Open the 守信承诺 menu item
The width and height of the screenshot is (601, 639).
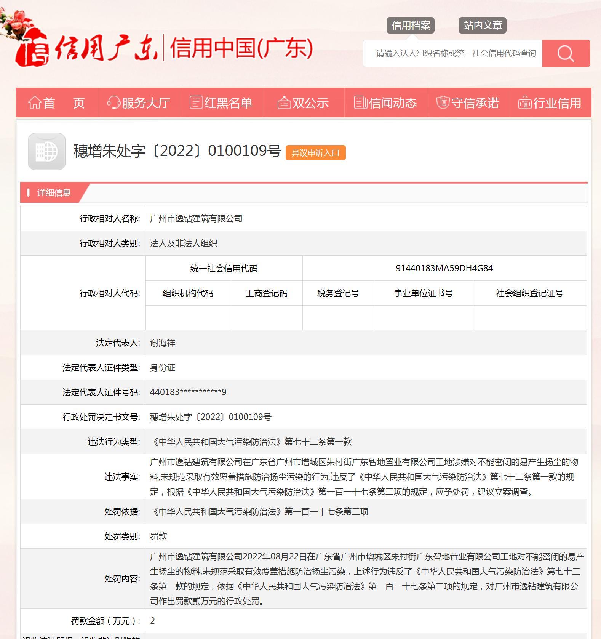coord(468,102)
